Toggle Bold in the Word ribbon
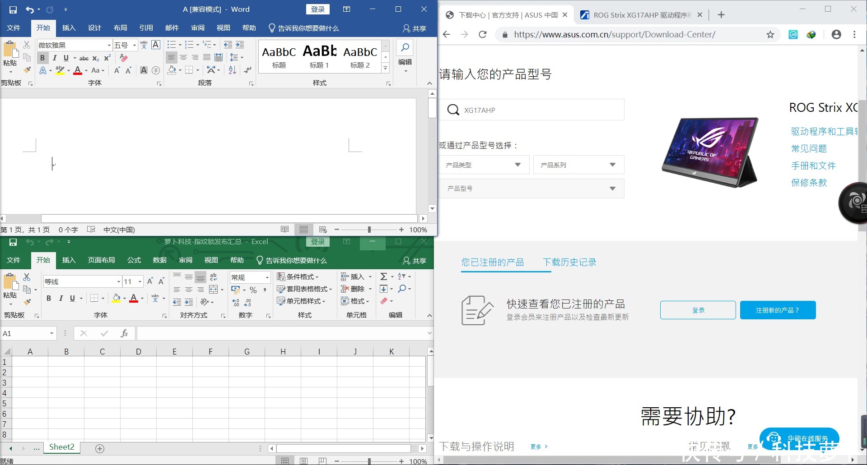This screenshot has height=465, width=867. pyautogui.click(x=42, y=58)
